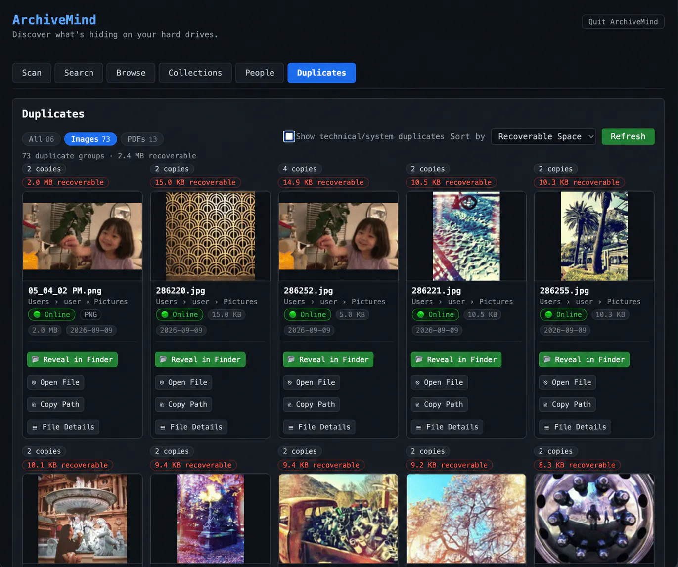Click the wheel hub thumbnail with 8.3 KB
Viewport: 678px width, 567px height.
(594, 519)
